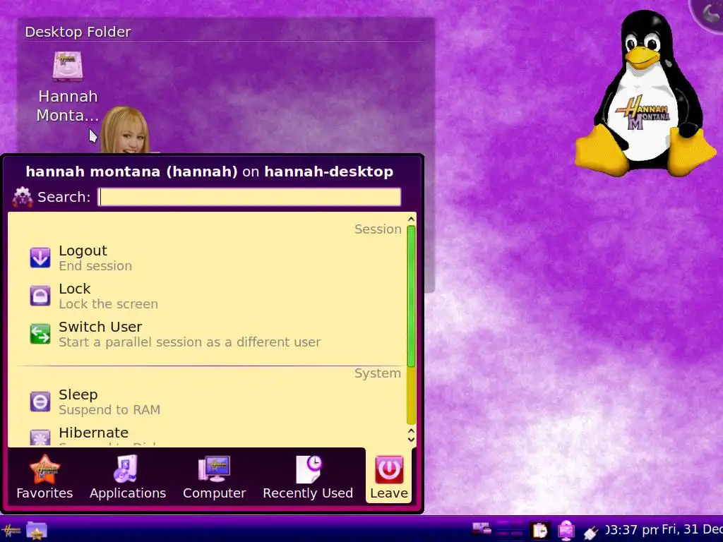Click the Lock screen icon
Screen dimensions: 723x542
[x=40, y=296]
